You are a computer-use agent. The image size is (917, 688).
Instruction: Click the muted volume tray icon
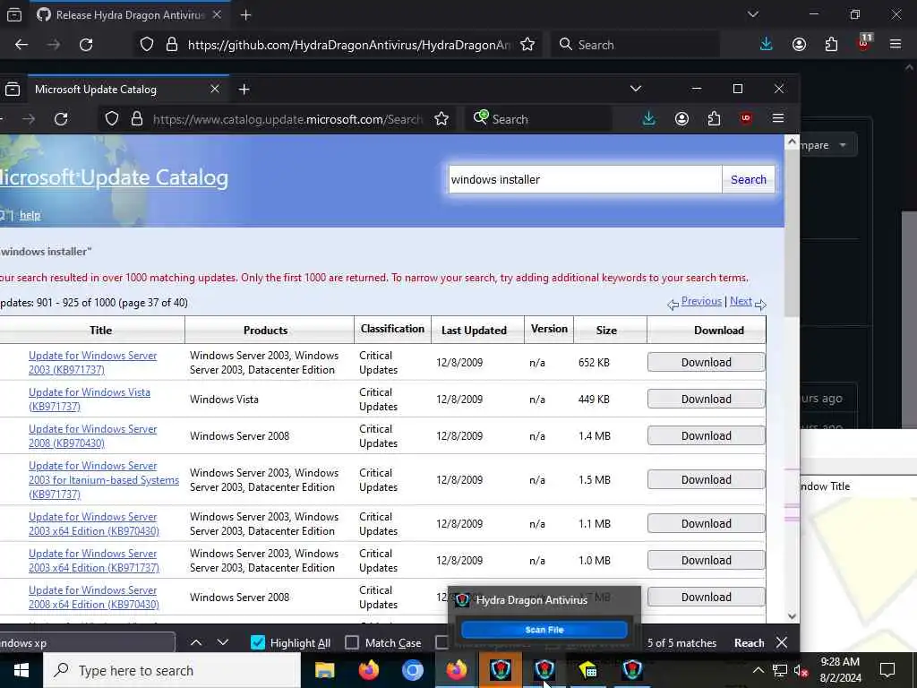point(801,670)
